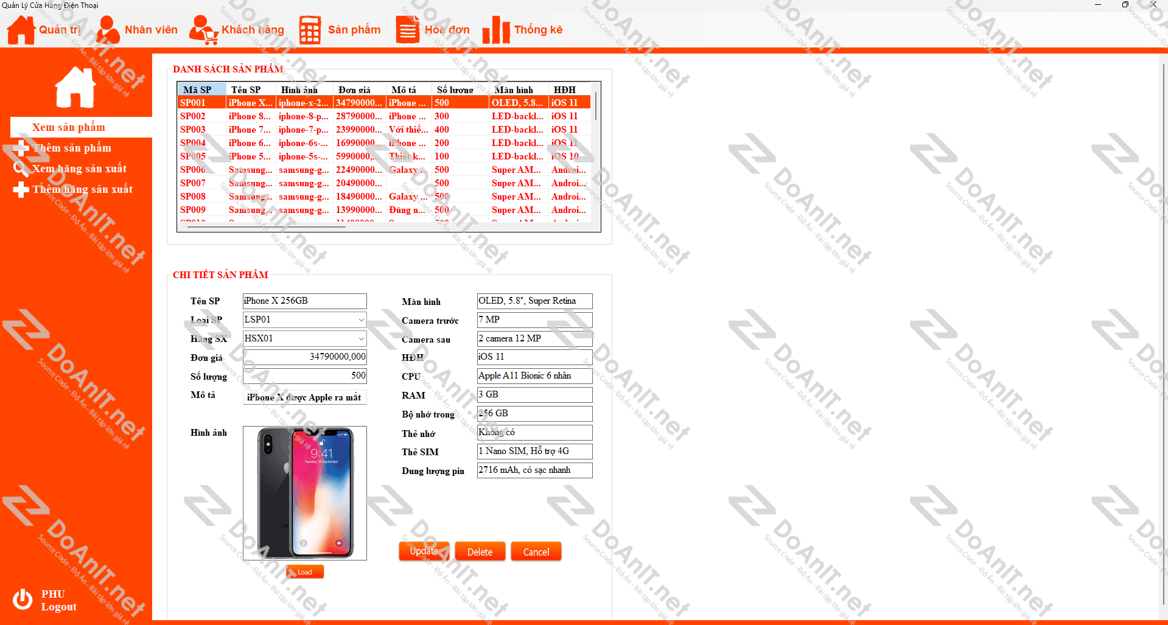Screen dimensions: 1168x625
Task: Click the PHU Logout text
Action: pyautogui.click(x=59, y=601)
